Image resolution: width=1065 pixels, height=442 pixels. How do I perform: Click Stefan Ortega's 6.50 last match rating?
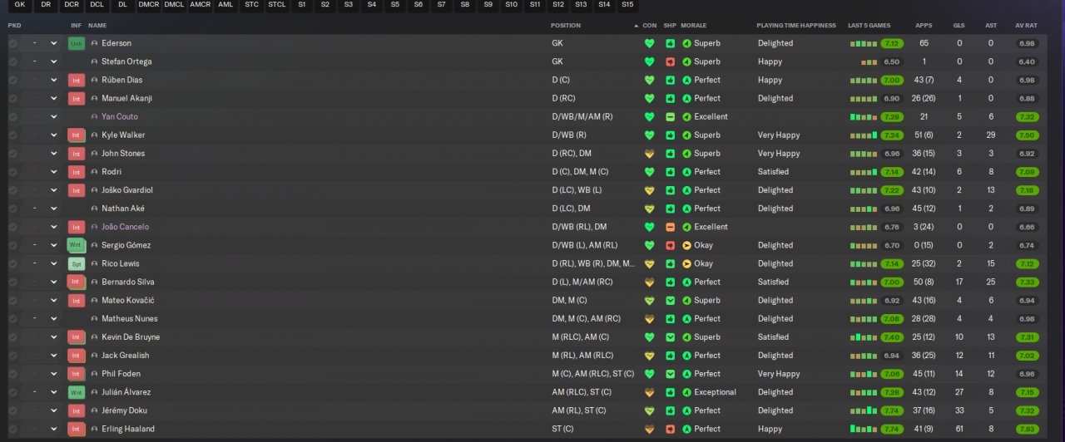tap(892, 61)
